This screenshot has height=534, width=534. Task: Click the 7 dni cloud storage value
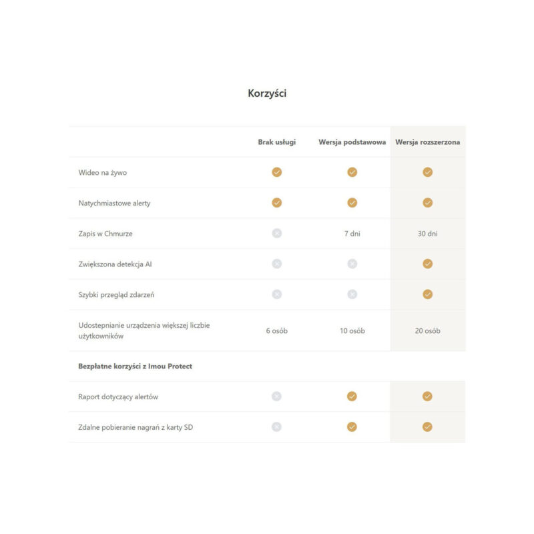click(x=352, y=234)
